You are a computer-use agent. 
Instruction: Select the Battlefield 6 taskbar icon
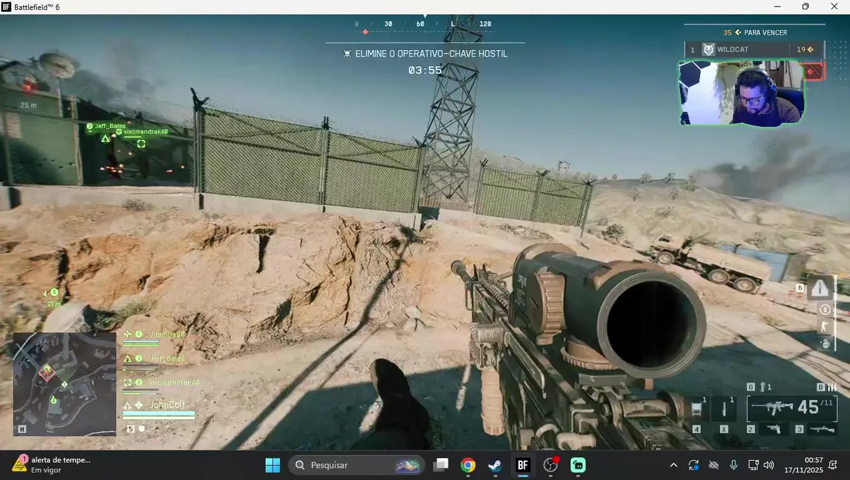point(523,465)
